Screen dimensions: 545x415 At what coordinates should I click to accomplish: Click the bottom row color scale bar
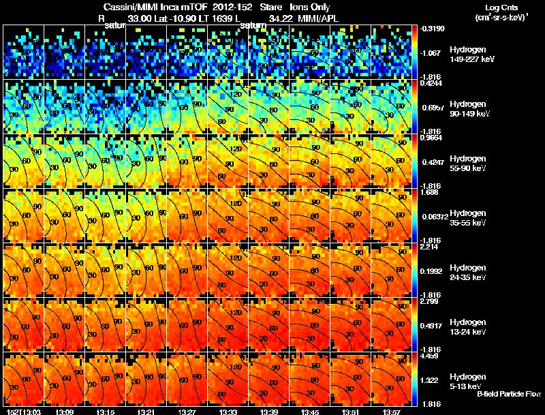[414, 379]
